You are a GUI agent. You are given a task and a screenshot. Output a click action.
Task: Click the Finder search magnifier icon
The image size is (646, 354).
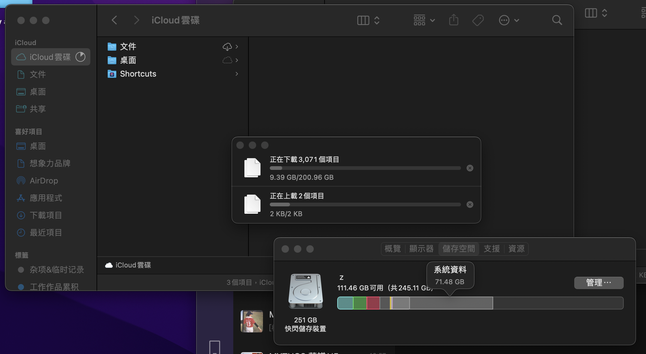click(557, 20)
